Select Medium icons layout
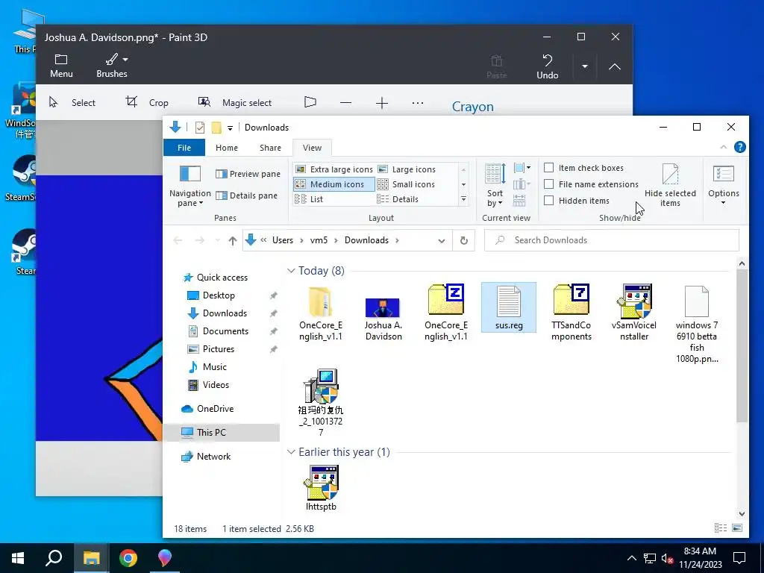 [334, 184]
